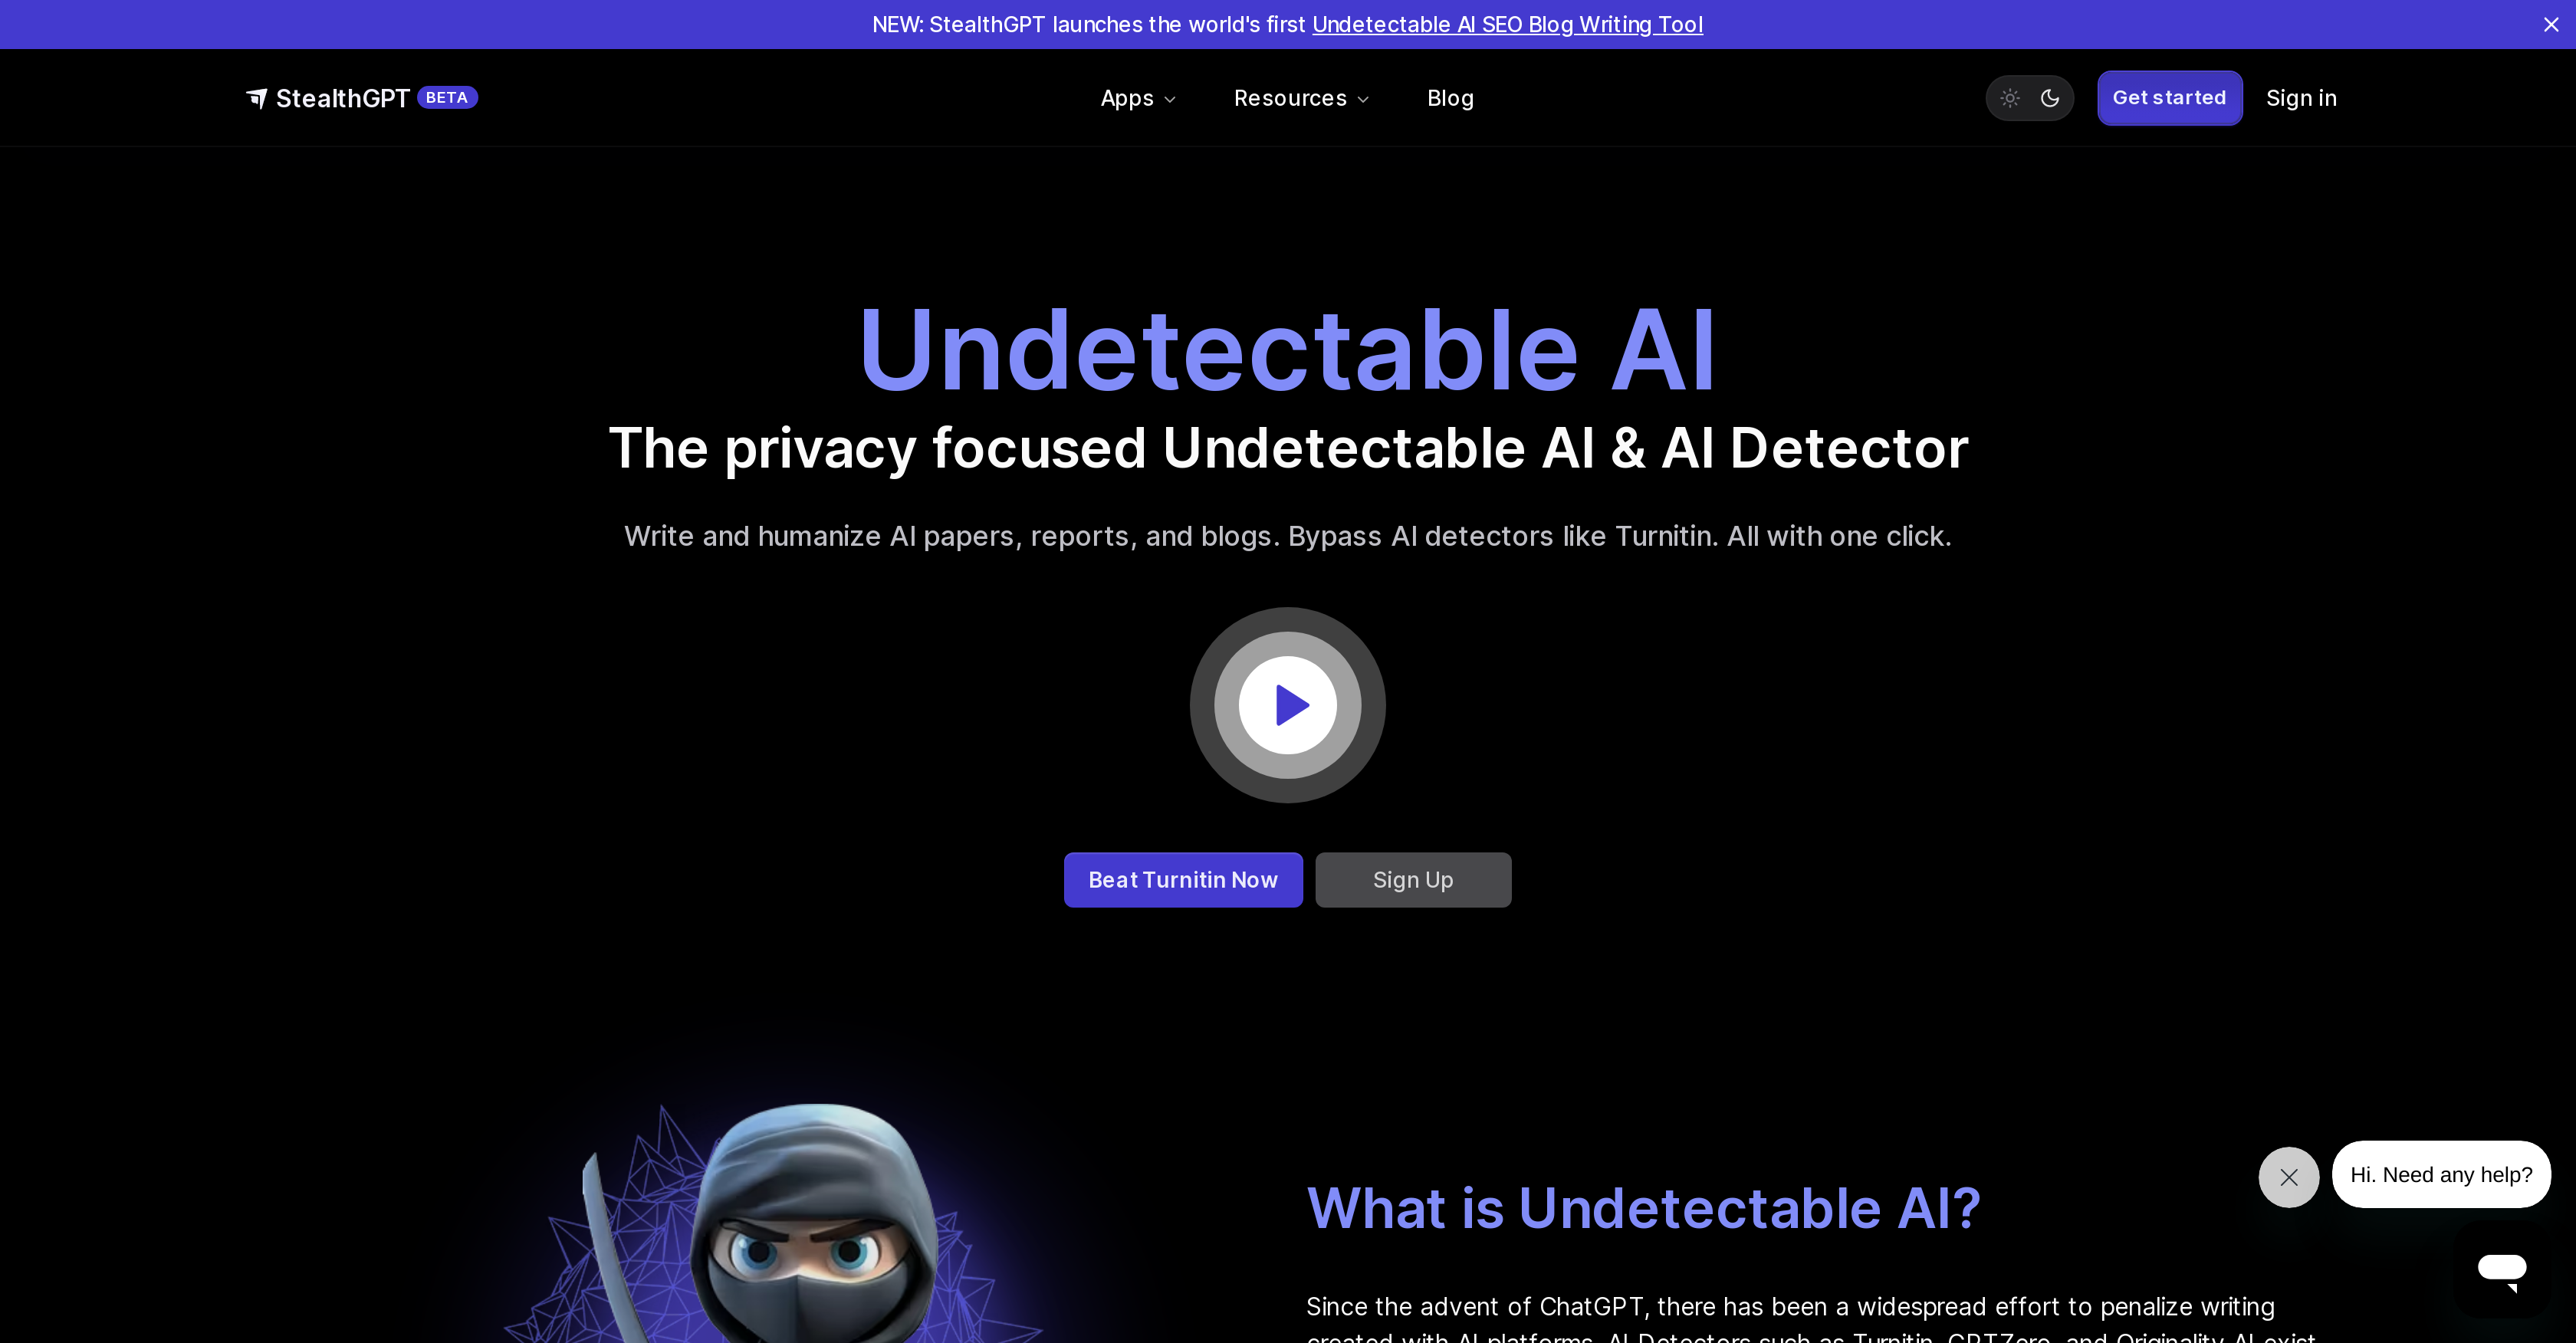Click the play button on the video
This screenshot has width=2576, height=1343.
point(1286,704)
